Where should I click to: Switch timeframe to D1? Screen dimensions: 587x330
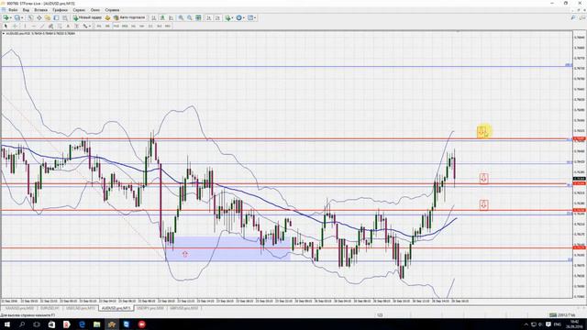point(150,26)
